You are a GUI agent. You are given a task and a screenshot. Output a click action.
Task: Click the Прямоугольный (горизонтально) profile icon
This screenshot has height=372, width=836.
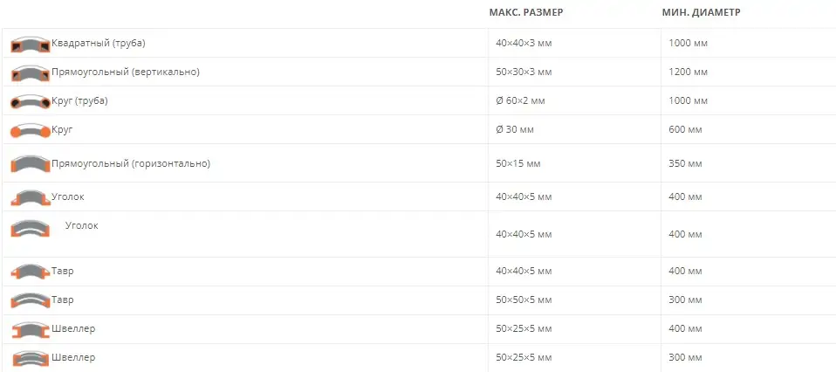[31, 164]
